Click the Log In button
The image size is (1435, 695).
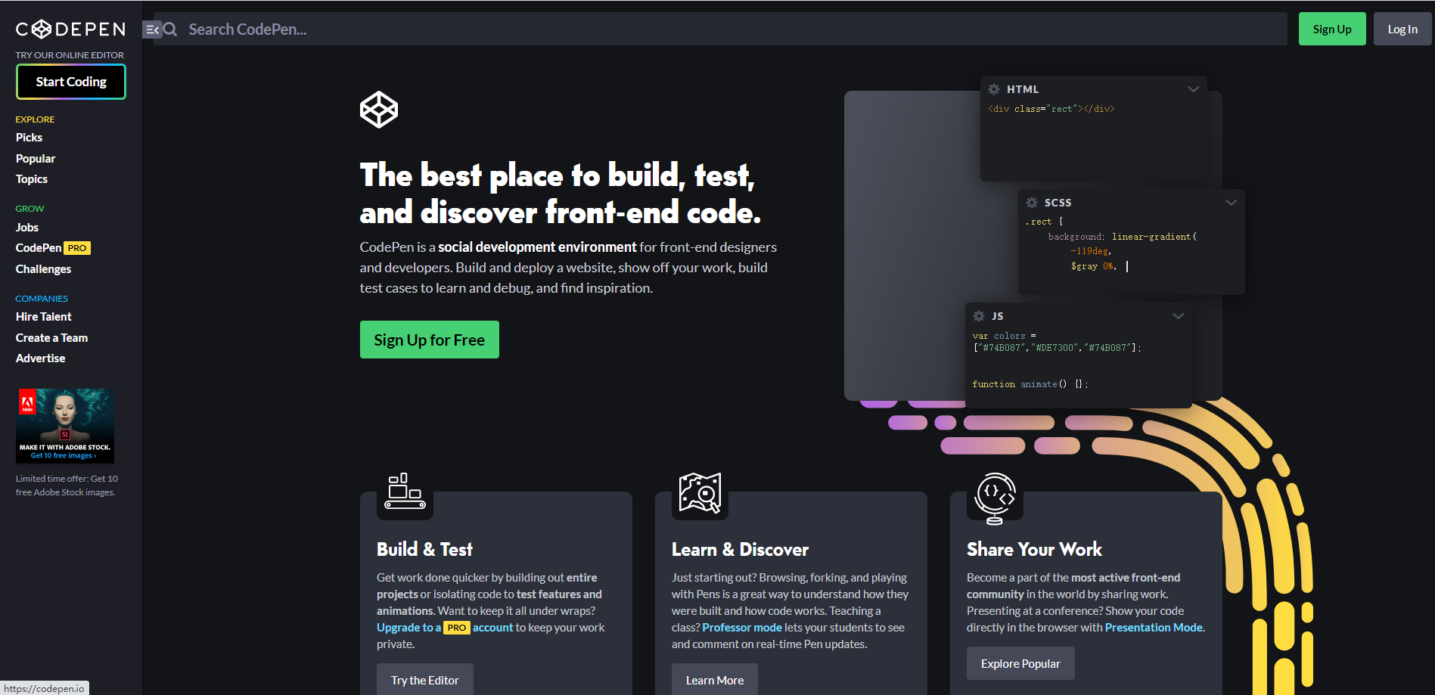click(1402, 29)
